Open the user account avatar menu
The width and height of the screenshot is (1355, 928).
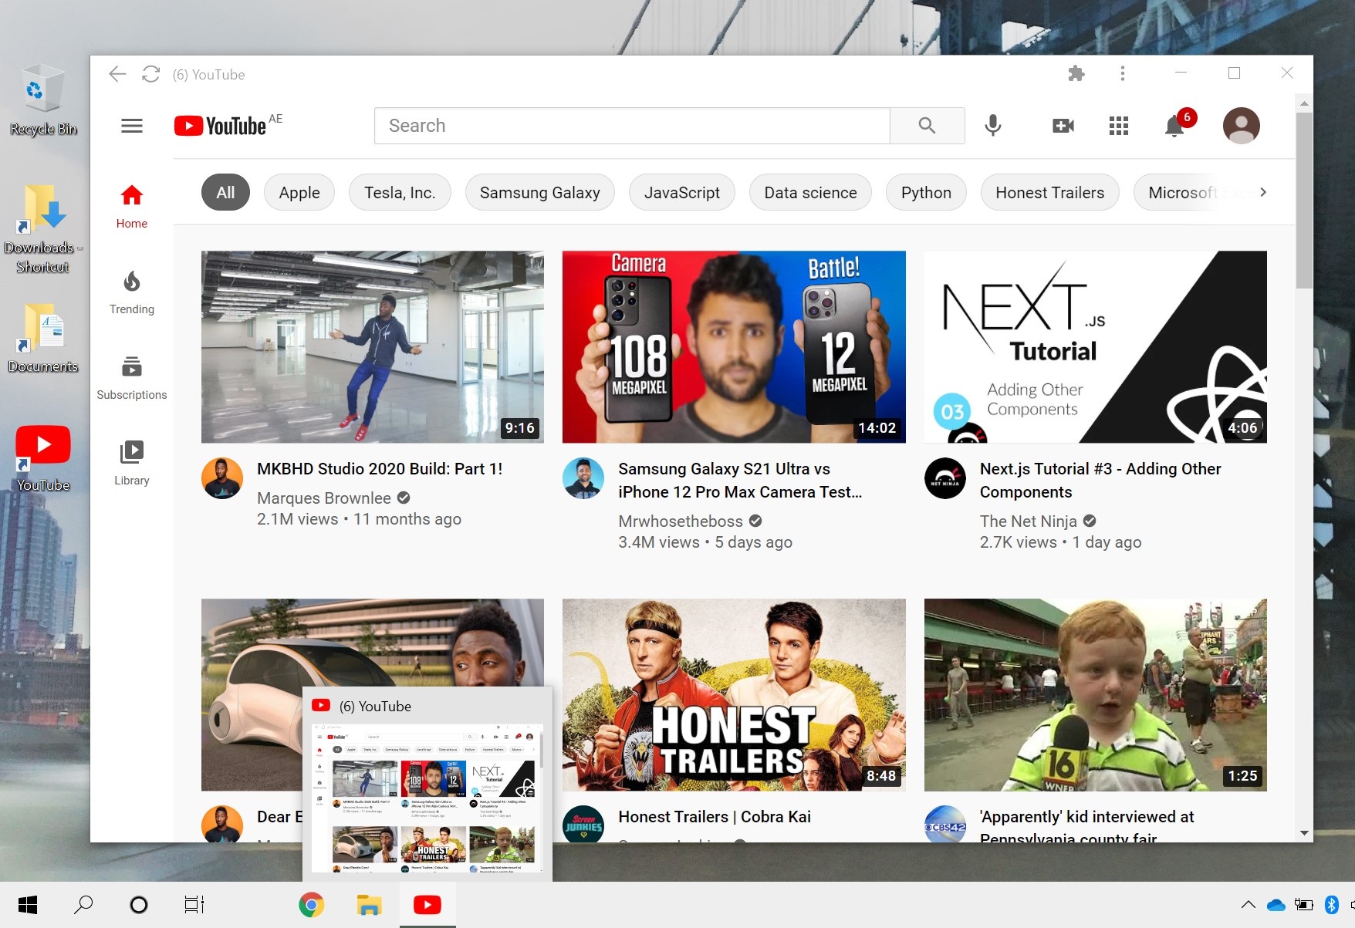click(1241, 126)
